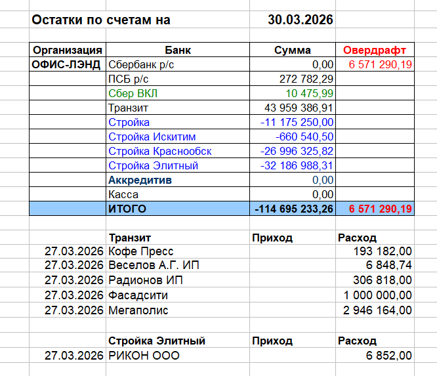437x376 pixels.
Task: Click the amount -660 540,50
Action: [x=293, y=137]
